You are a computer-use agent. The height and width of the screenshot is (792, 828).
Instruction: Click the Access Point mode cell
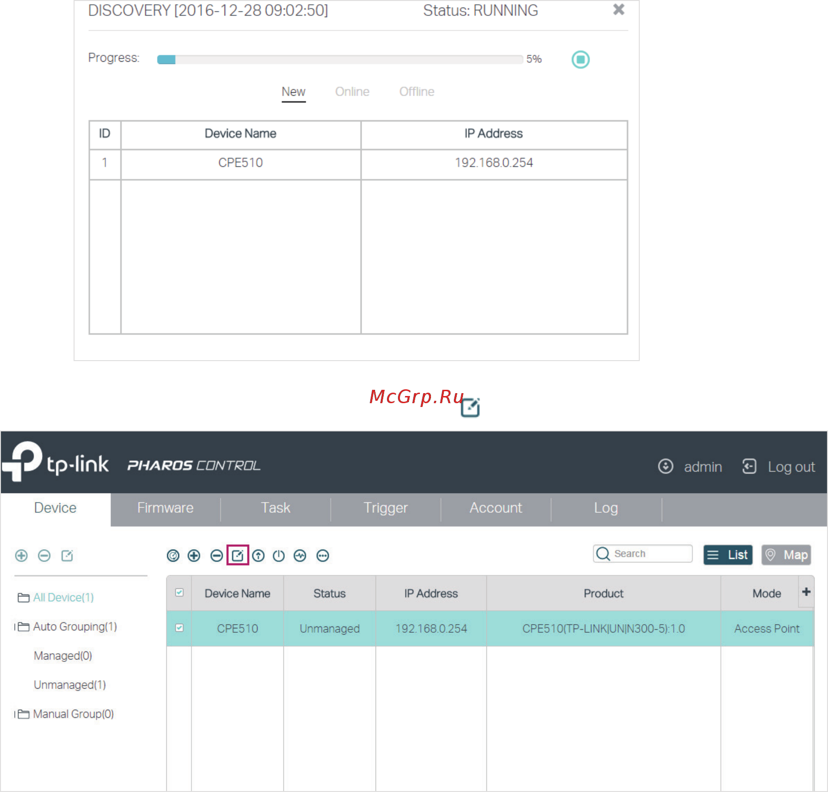[x=767, y=629]
